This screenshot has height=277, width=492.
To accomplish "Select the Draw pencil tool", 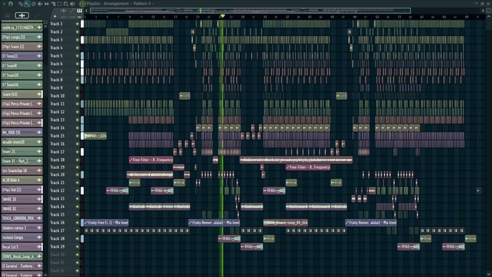I will coord(20,3).
